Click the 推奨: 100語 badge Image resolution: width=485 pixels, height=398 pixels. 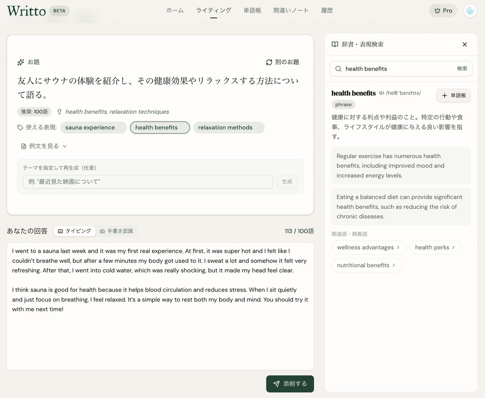point(34,112)
